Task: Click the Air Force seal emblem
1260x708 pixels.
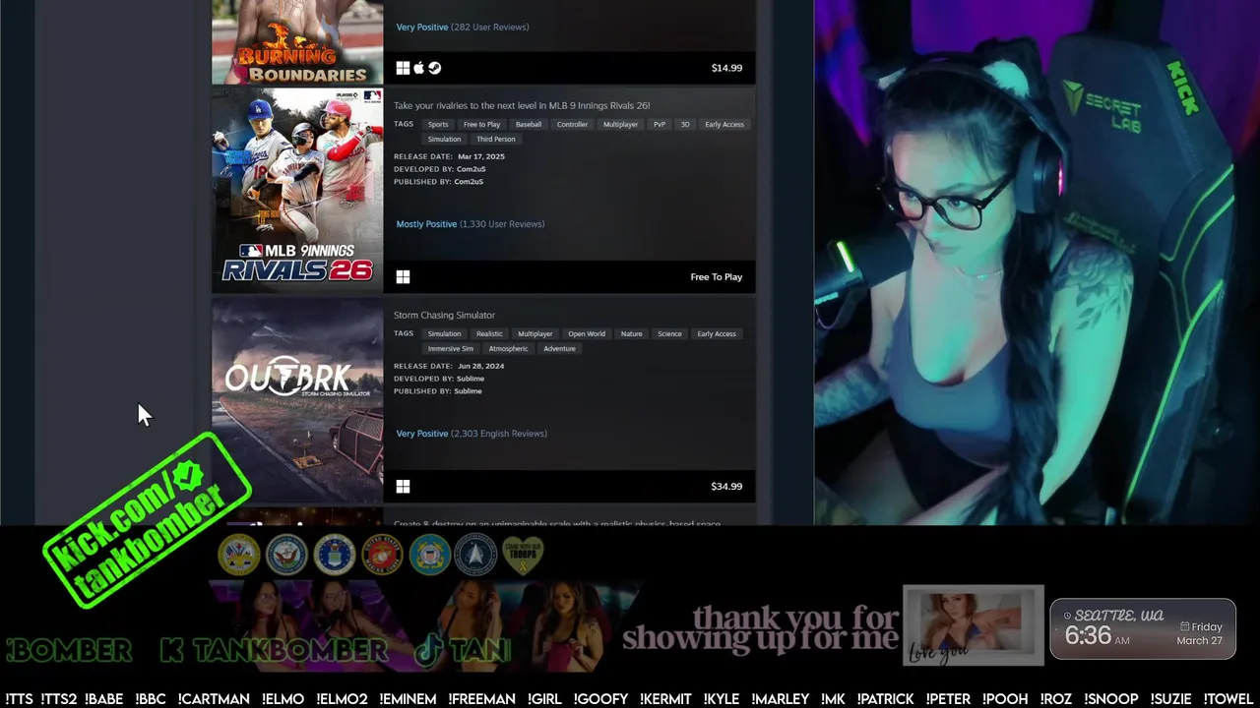Action: (x=335, y=555)
